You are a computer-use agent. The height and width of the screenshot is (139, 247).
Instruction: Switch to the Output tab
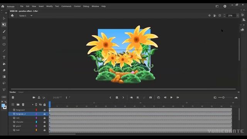21,92
